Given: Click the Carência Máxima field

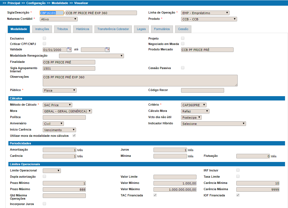Looking at the screenshot, I should click(258, 189).
